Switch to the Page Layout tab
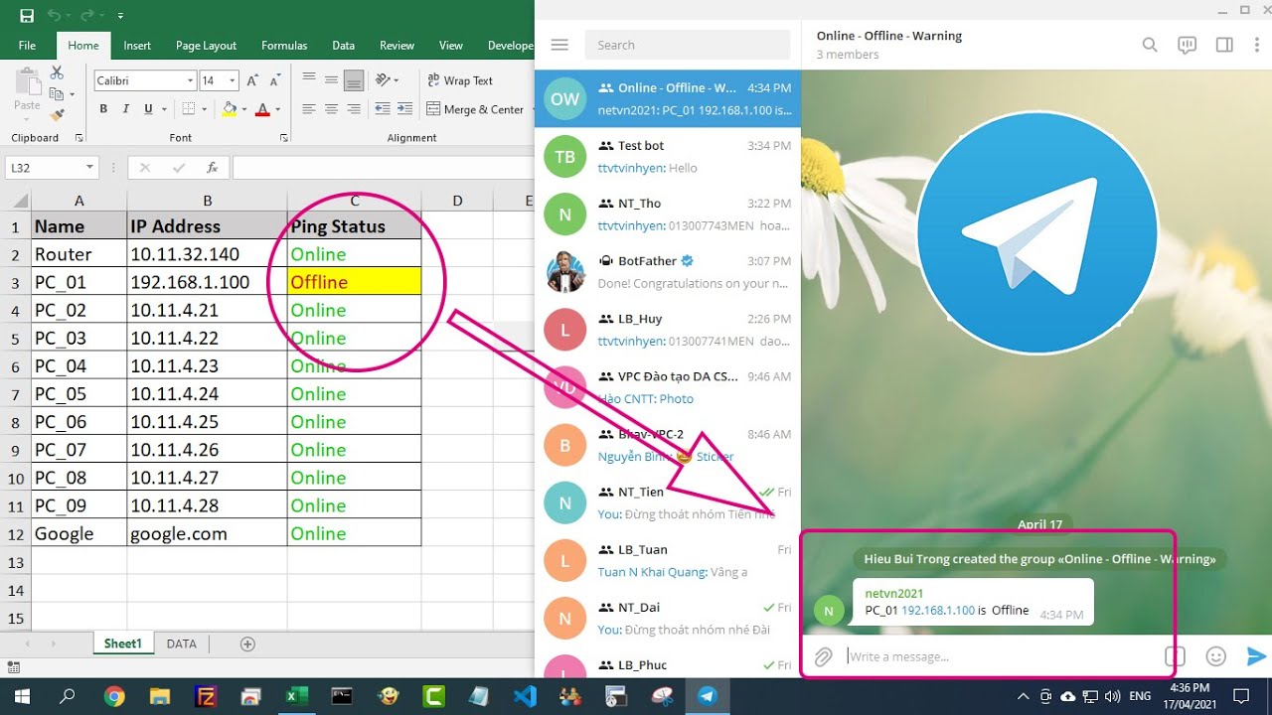Screen dimensions: 1272x715 tap(206, 45)
